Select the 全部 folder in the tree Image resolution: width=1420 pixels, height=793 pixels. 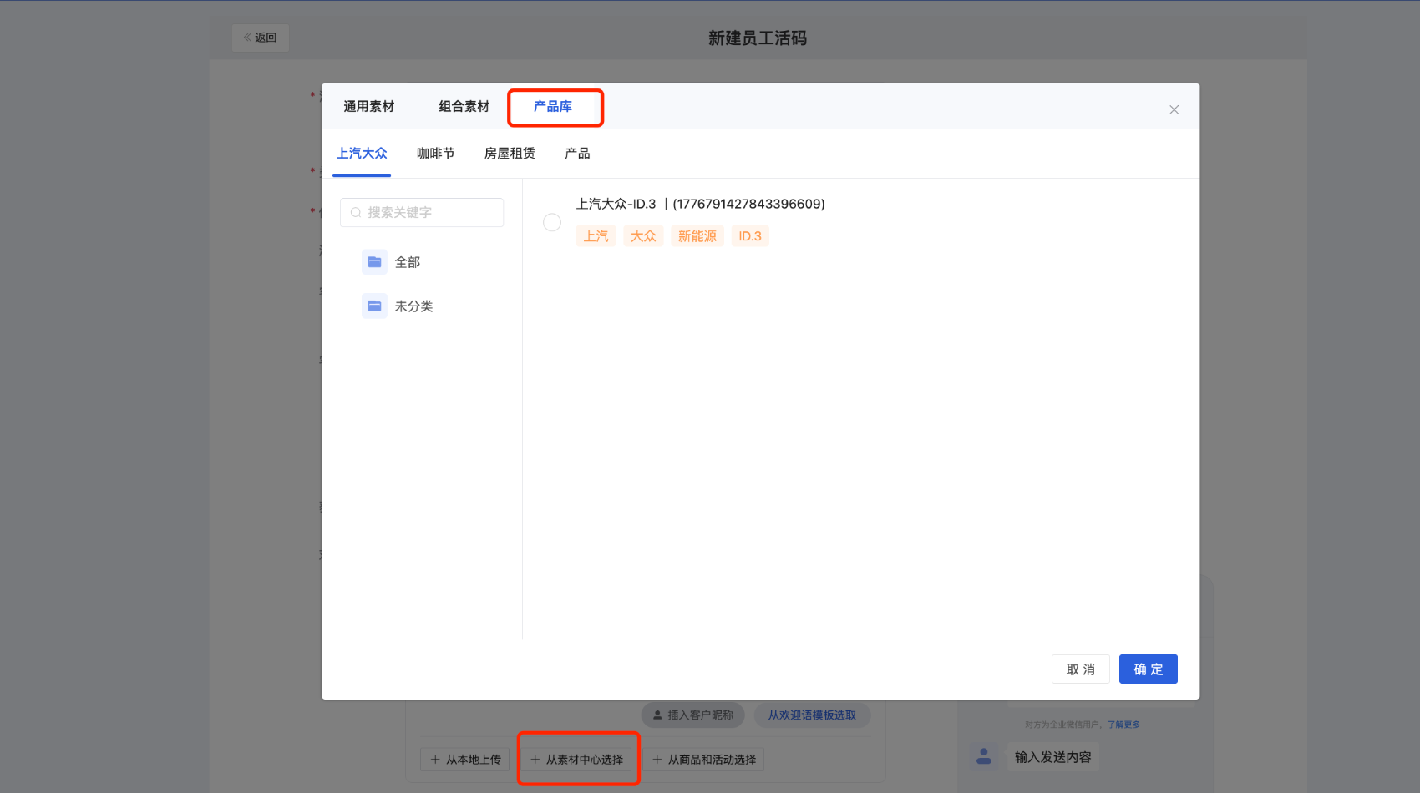(x=408, y=262)
